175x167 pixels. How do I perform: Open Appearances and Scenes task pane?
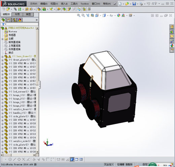[x=172, y=46]
